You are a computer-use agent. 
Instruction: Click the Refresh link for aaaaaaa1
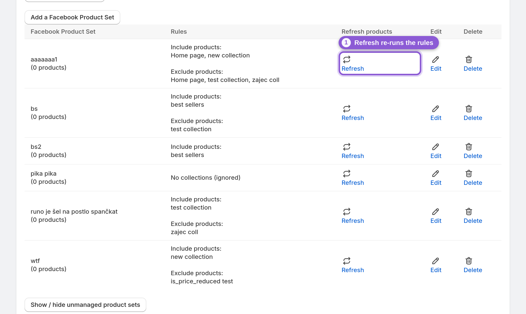click(353, 69)
